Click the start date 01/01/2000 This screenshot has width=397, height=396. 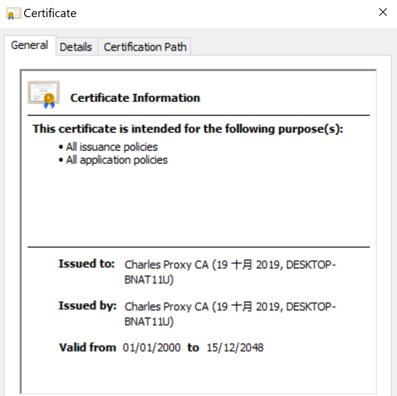(152, 348)
